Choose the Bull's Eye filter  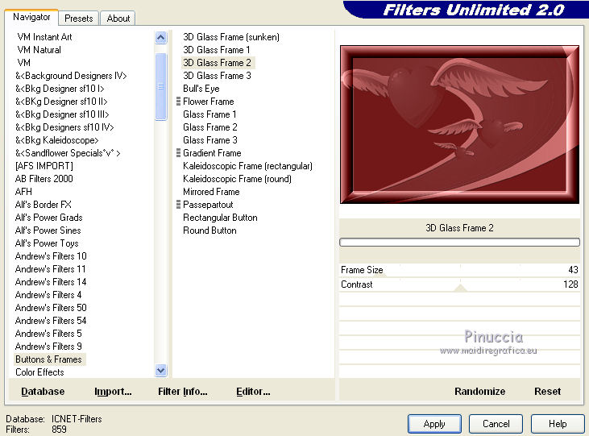click(201, 89)
